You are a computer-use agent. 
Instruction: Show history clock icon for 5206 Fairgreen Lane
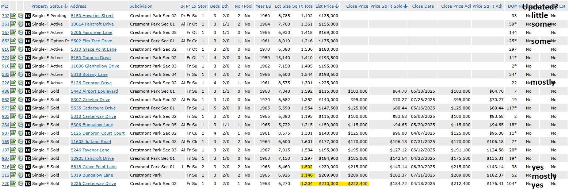[20, 32]
